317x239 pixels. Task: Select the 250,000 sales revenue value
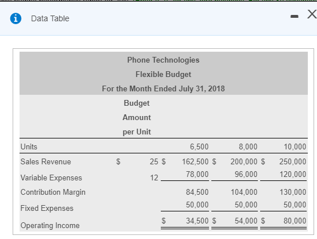[x=293, y=161]
